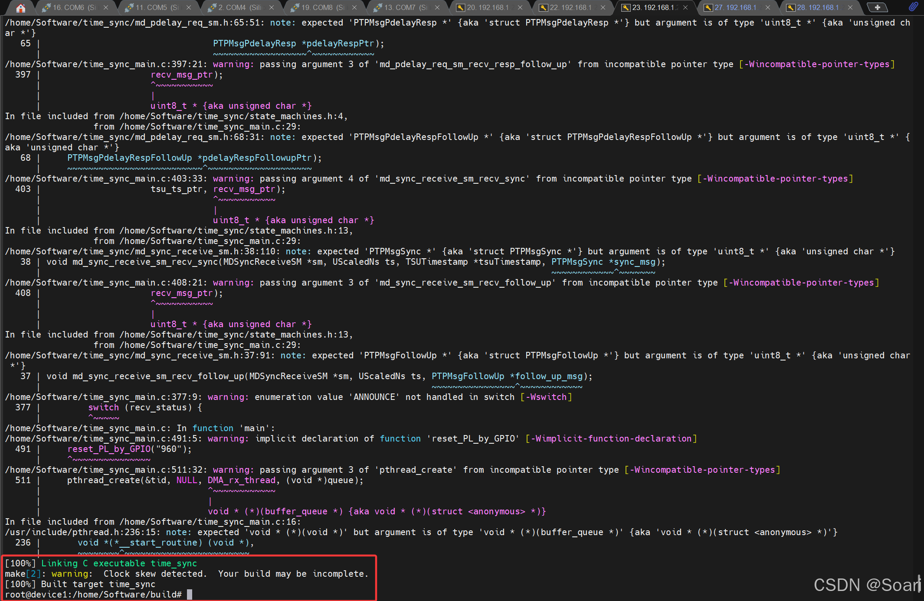Screen dimensions: 924x601
Task: Close the 11. COM5 tab
Action: 189,7
